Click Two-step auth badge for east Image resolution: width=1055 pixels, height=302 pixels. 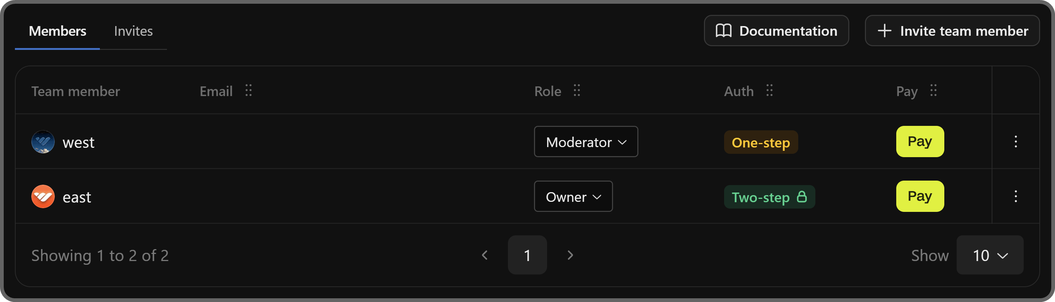tap(769, 197)
